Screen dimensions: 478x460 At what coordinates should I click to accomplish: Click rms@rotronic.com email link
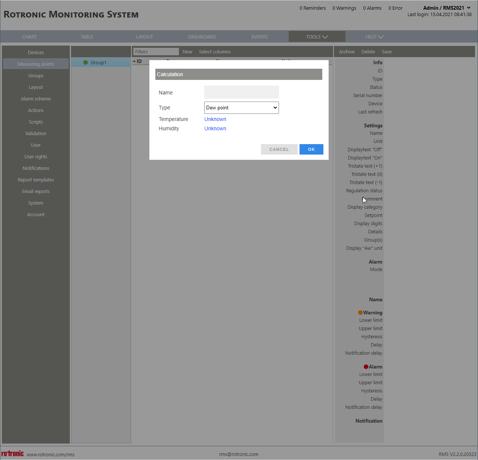(x=239, y=454)
